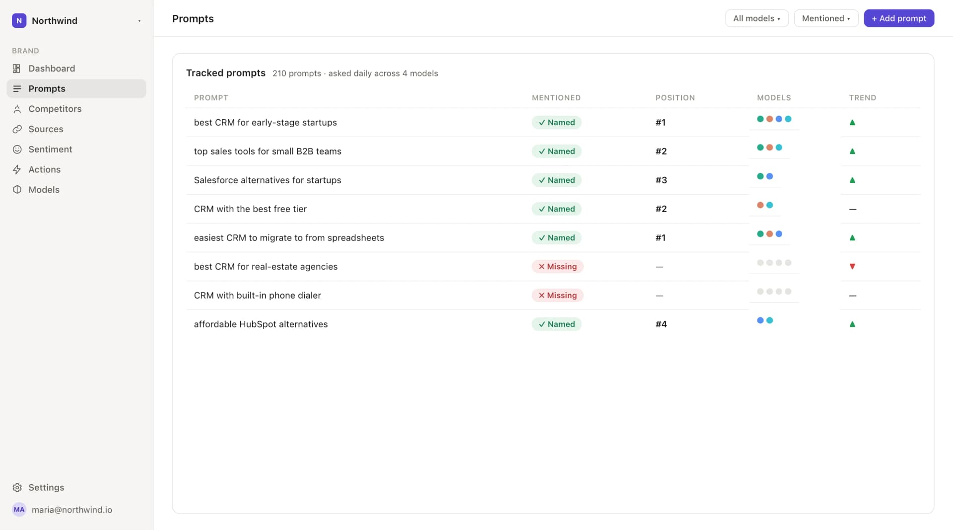Click model dots for top sales tools row

click(x=769, y=148)
